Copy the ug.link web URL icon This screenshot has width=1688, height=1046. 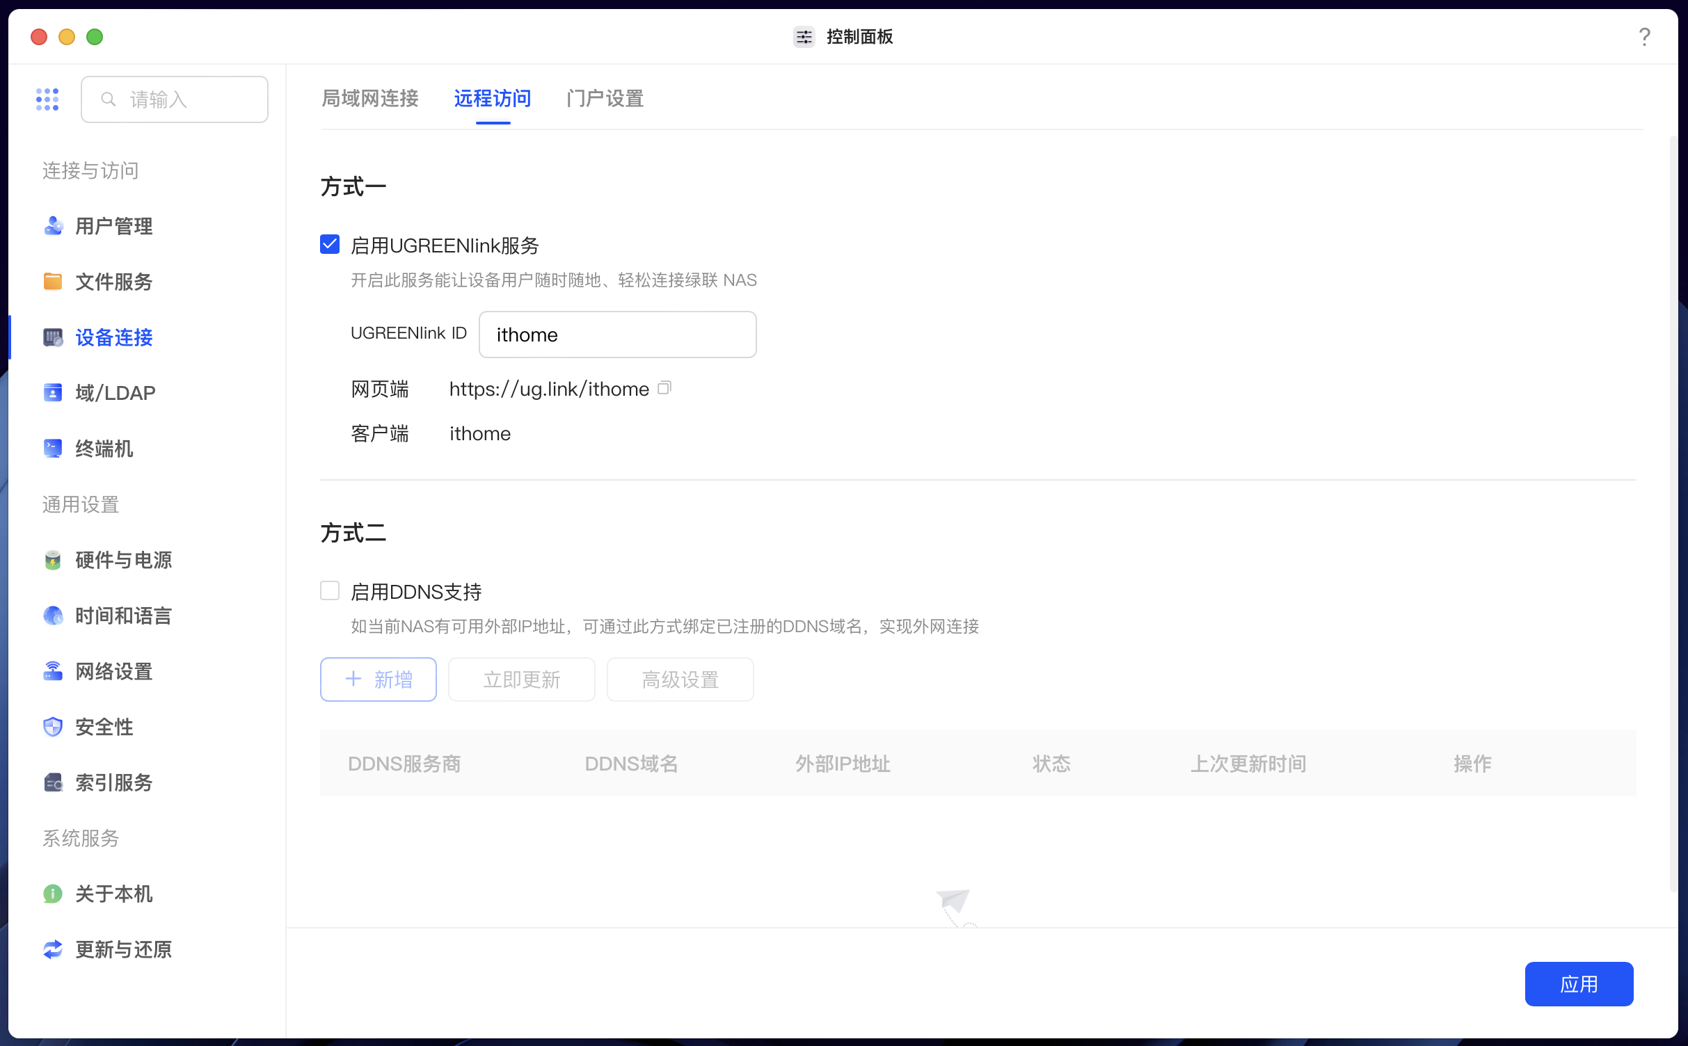point(664,388)
